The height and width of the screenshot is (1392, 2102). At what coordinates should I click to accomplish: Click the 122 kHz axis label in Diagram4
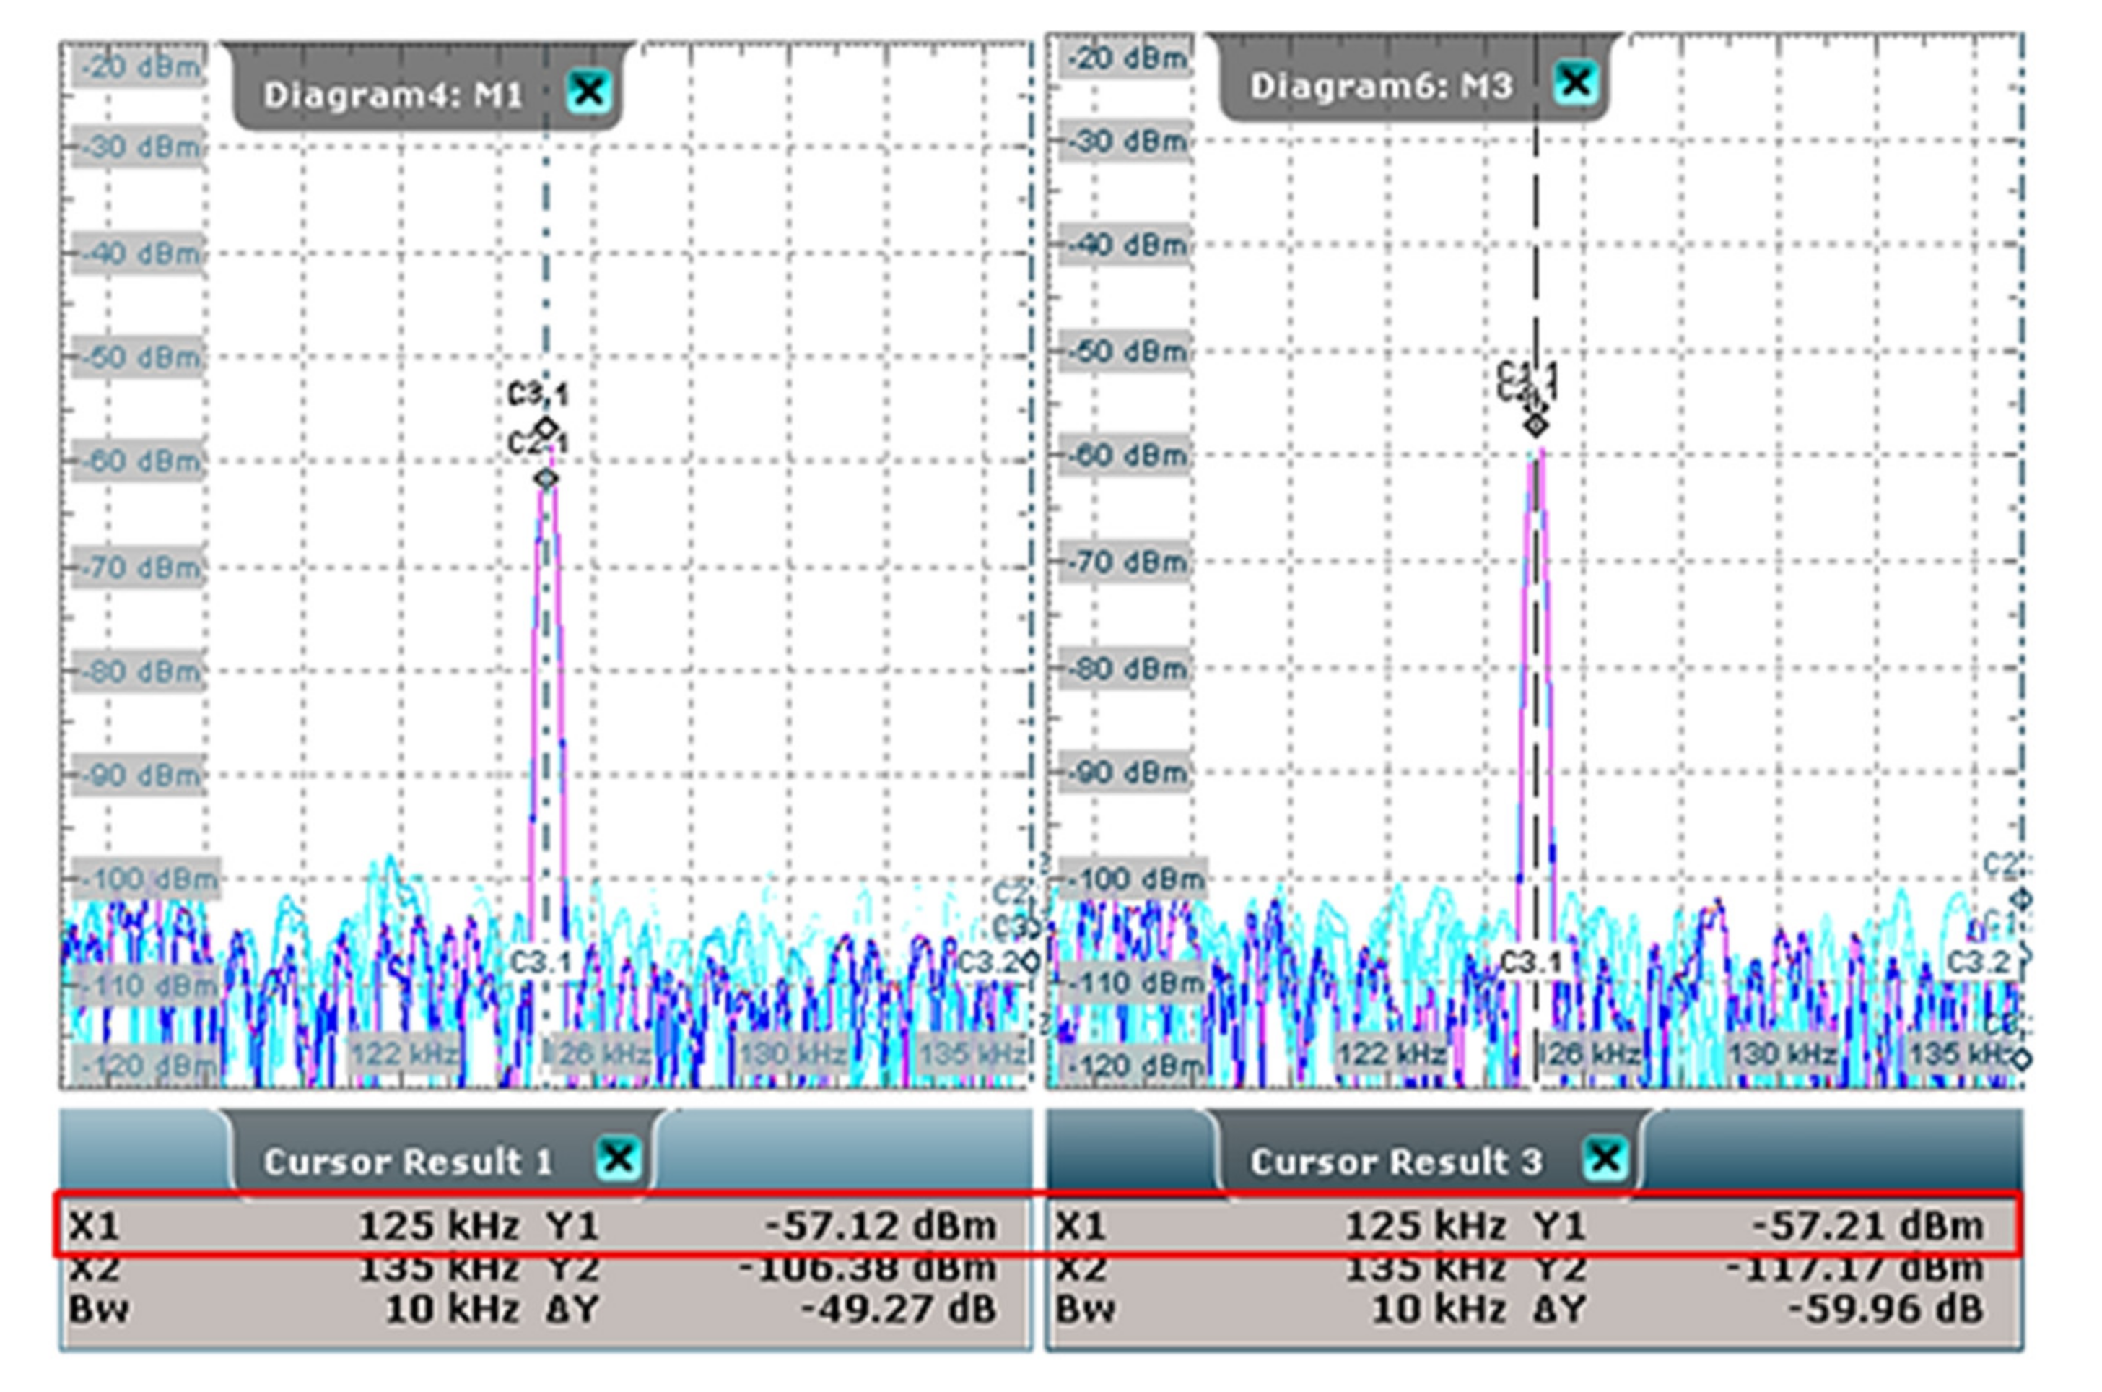405,1055
